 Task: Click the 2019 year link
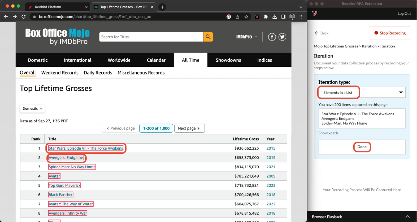(271, 158)
